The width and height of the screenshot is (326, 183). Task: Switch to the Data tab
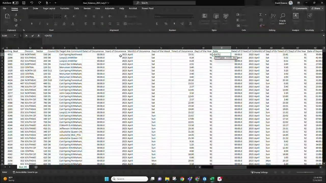pos(76,8)
